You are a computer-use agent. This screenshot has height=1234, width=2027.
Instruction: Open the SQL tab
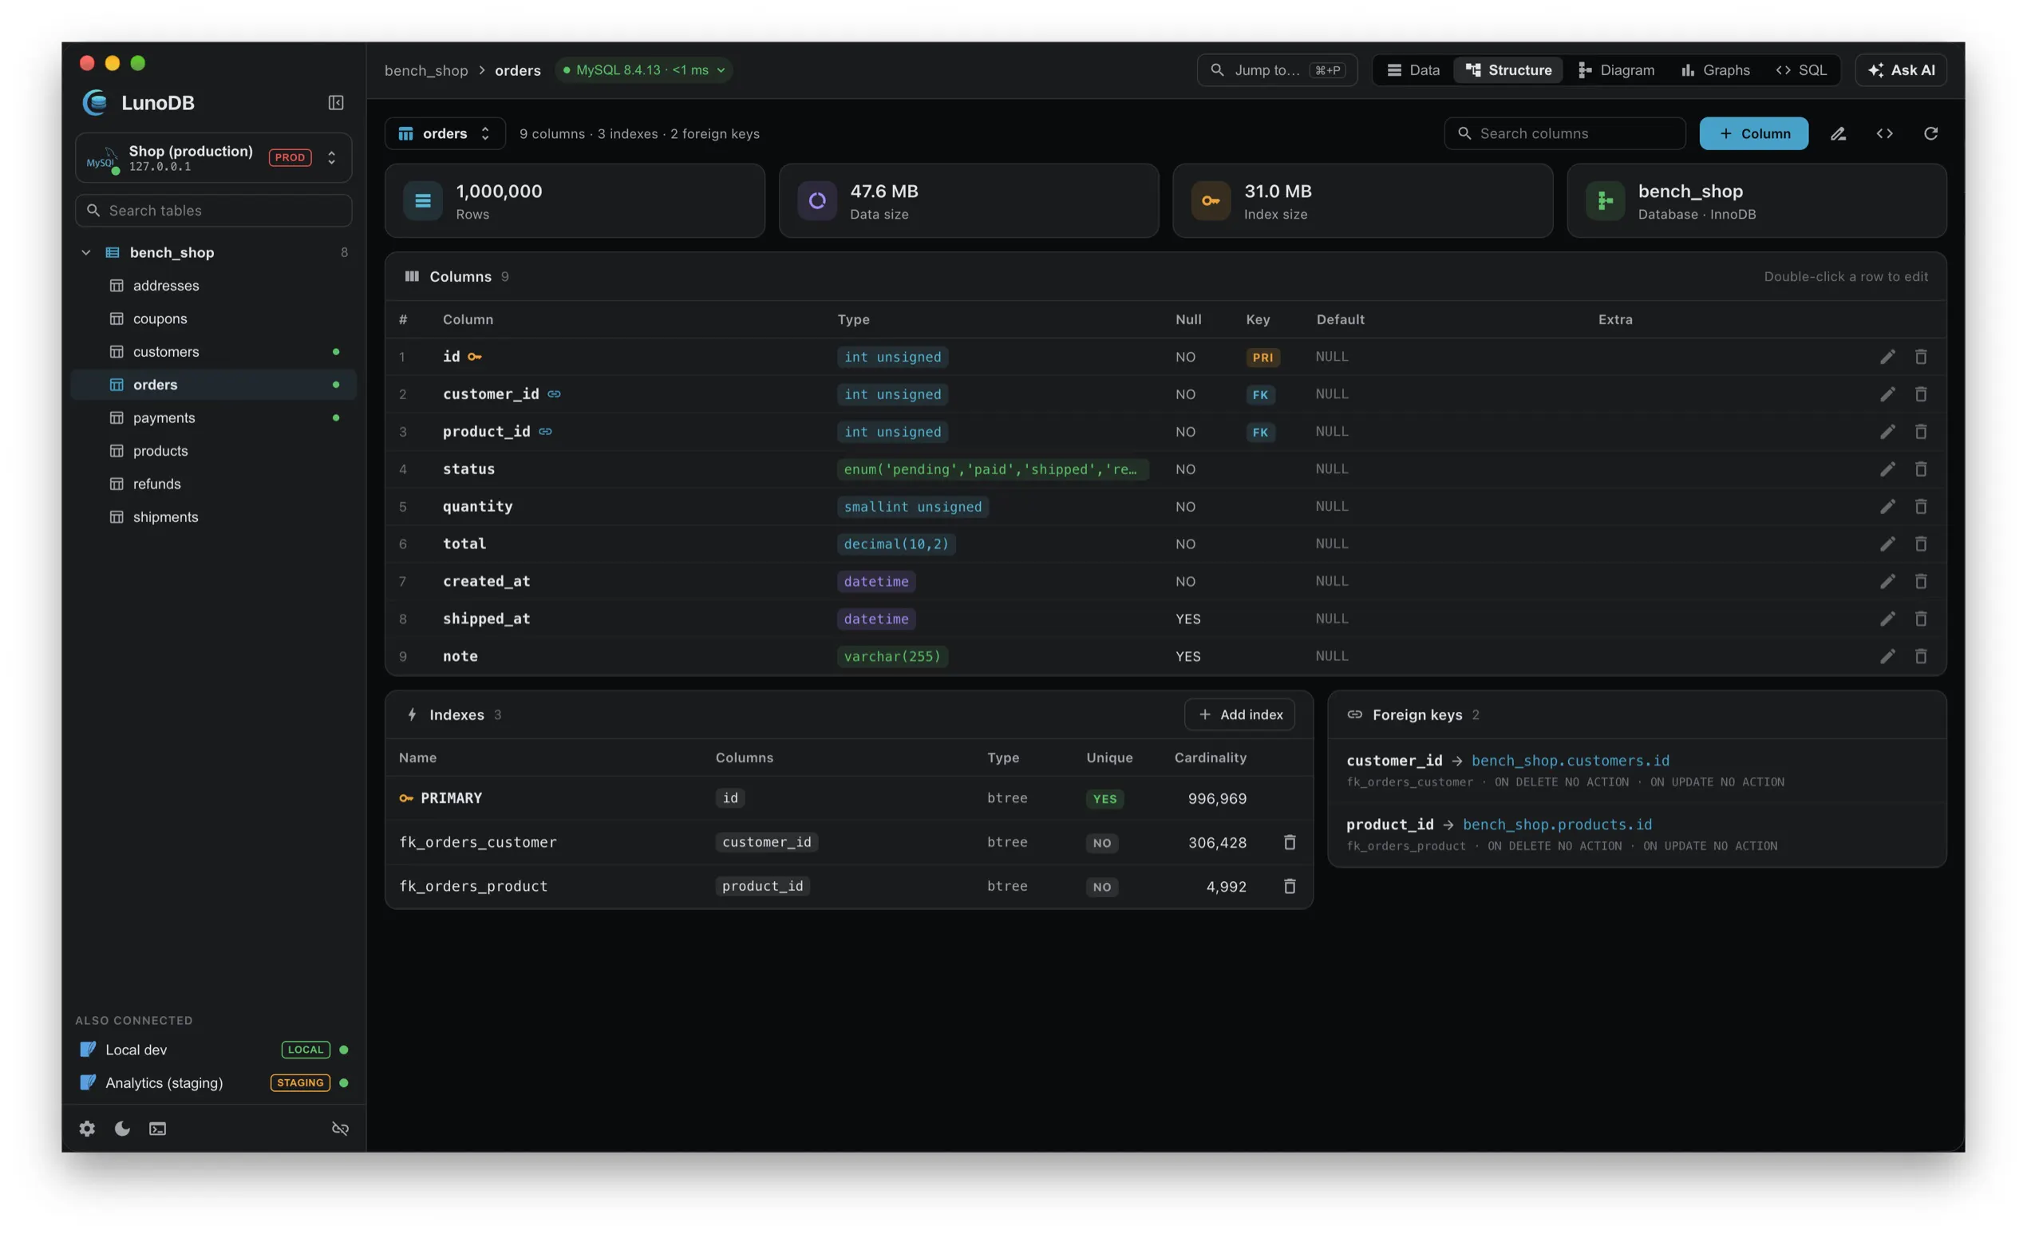coord(1801,70)
